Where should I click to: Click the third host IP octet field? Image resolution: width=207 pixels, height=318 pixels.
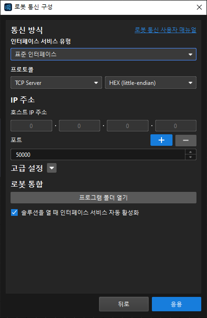pos(127,126)
